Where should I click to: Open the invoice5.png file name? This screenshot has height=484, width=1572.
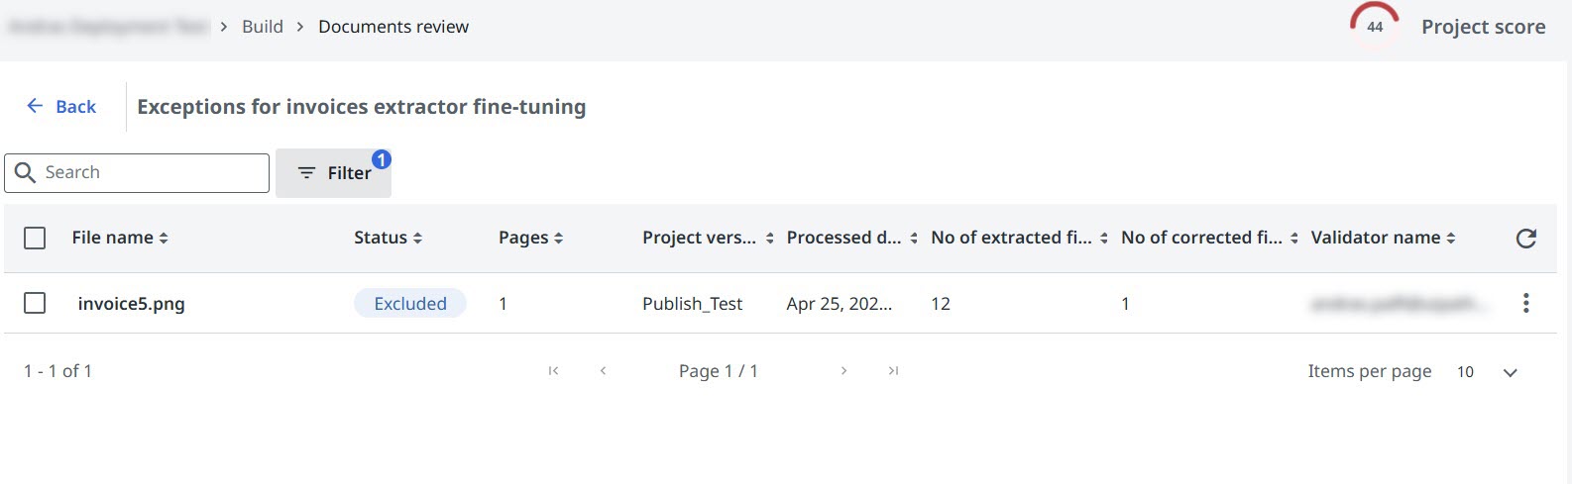tap(132, 304)
